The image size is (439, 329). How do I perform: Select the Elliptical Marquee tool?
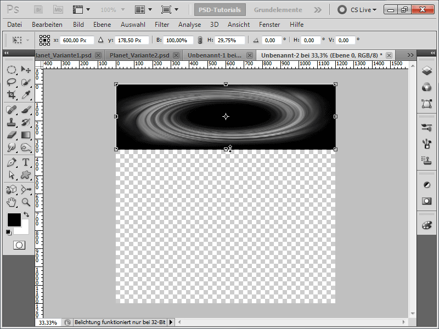point(12,70)
